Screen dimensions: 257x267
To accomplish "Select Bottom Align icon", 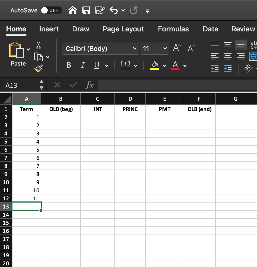I will pos(241,45).
